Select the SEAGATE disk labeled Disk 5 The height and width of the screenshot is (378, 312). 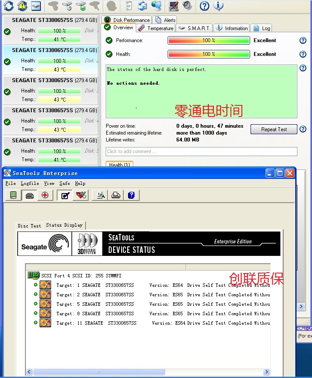[51, 151]
